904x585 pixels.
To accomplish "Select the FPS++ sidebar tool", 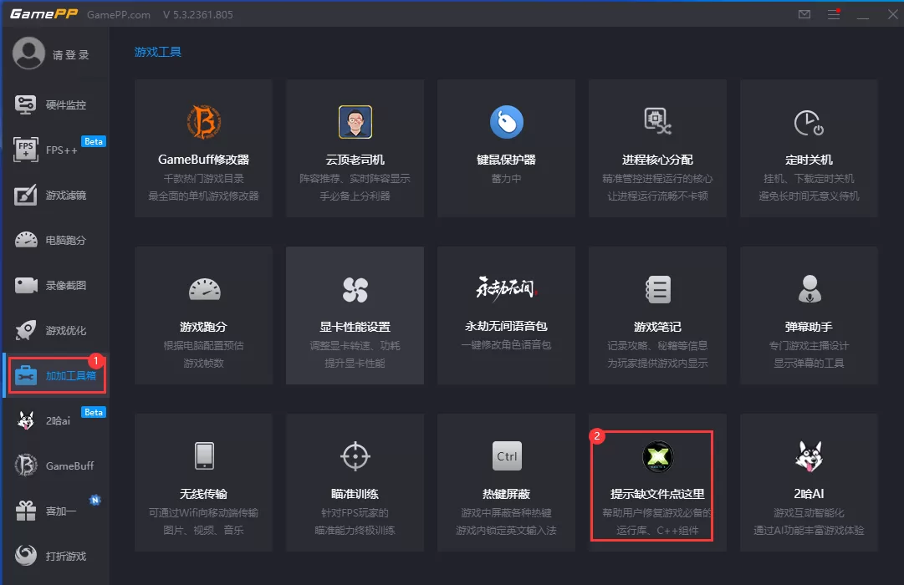I will [56, 150].
